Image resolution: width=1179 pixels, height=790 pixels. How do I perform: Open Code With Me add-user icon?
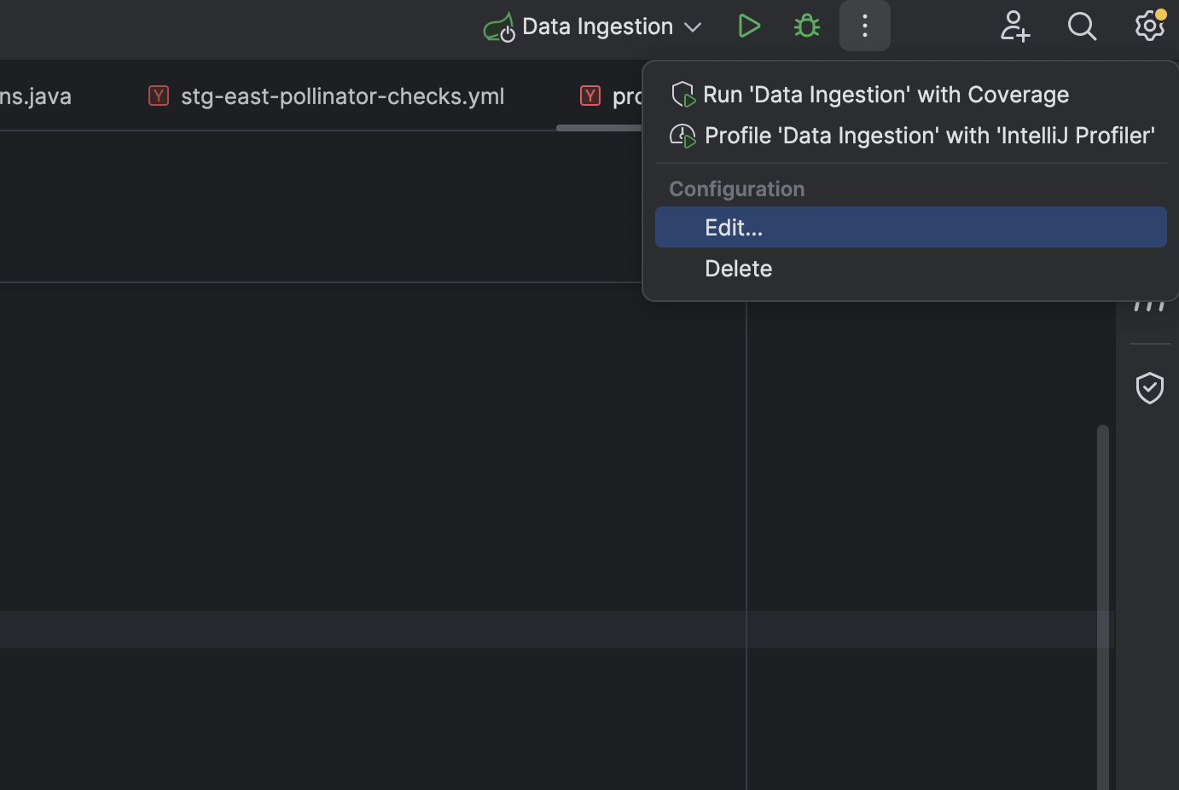point(1015,26)
